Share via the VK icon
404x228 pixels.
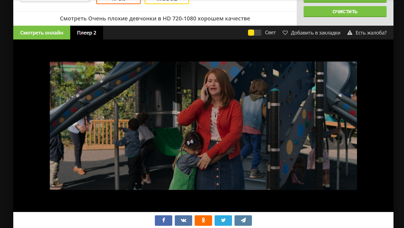[183, 220]
